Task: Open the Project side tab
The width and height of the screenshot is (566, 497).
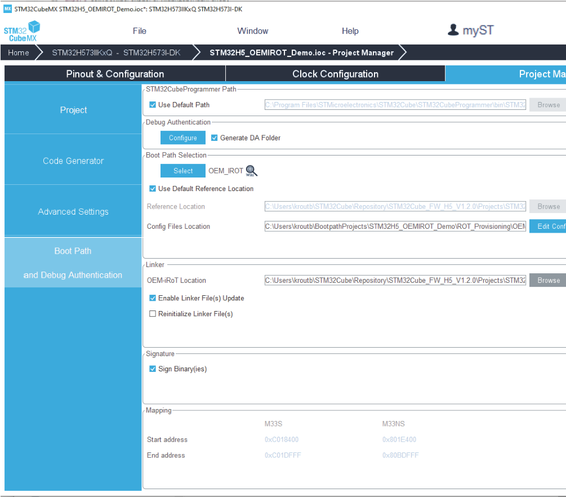Action: pyautogui.click(x=73, y=110)
